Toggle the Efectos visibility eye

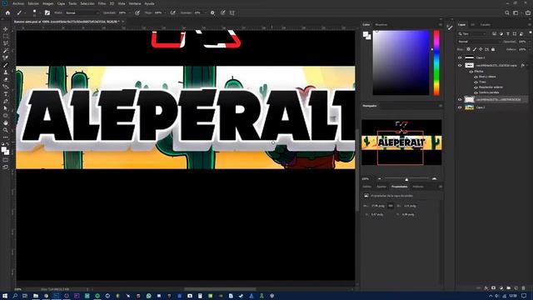pos(471,72)
